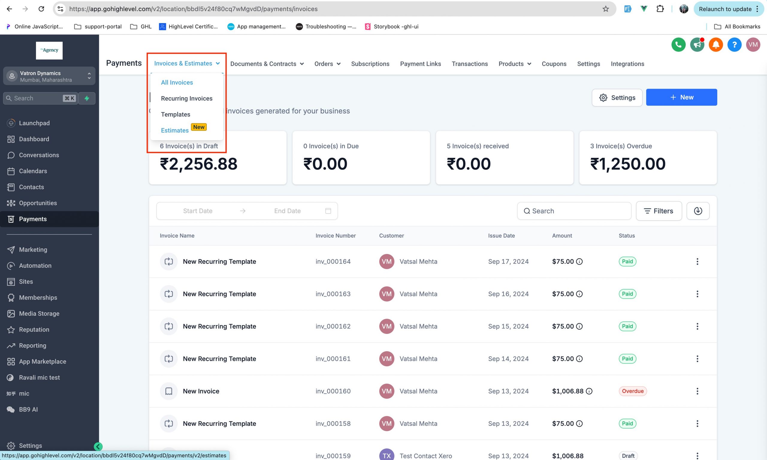Open Recurring Invoices from the dropdown
The height and width of the screenshot is (460, 767).
(x=187, y=98)
